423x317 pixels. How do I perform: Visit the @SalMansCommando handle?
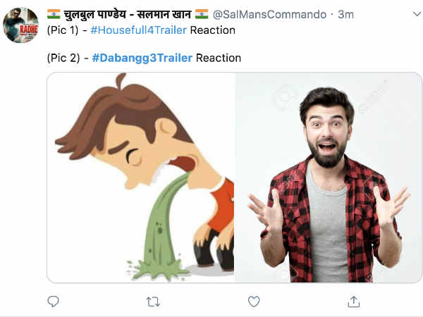pyautogui.click(x=269, y=14)
